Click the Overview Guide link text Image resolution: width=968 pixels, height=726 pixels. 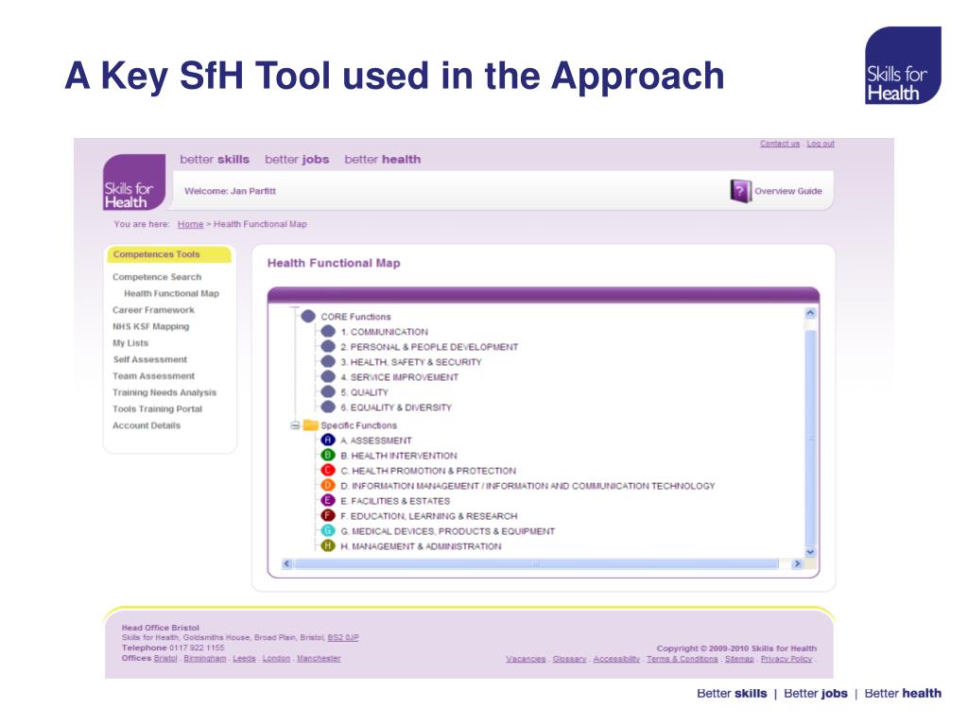click(x=787, y=191)
